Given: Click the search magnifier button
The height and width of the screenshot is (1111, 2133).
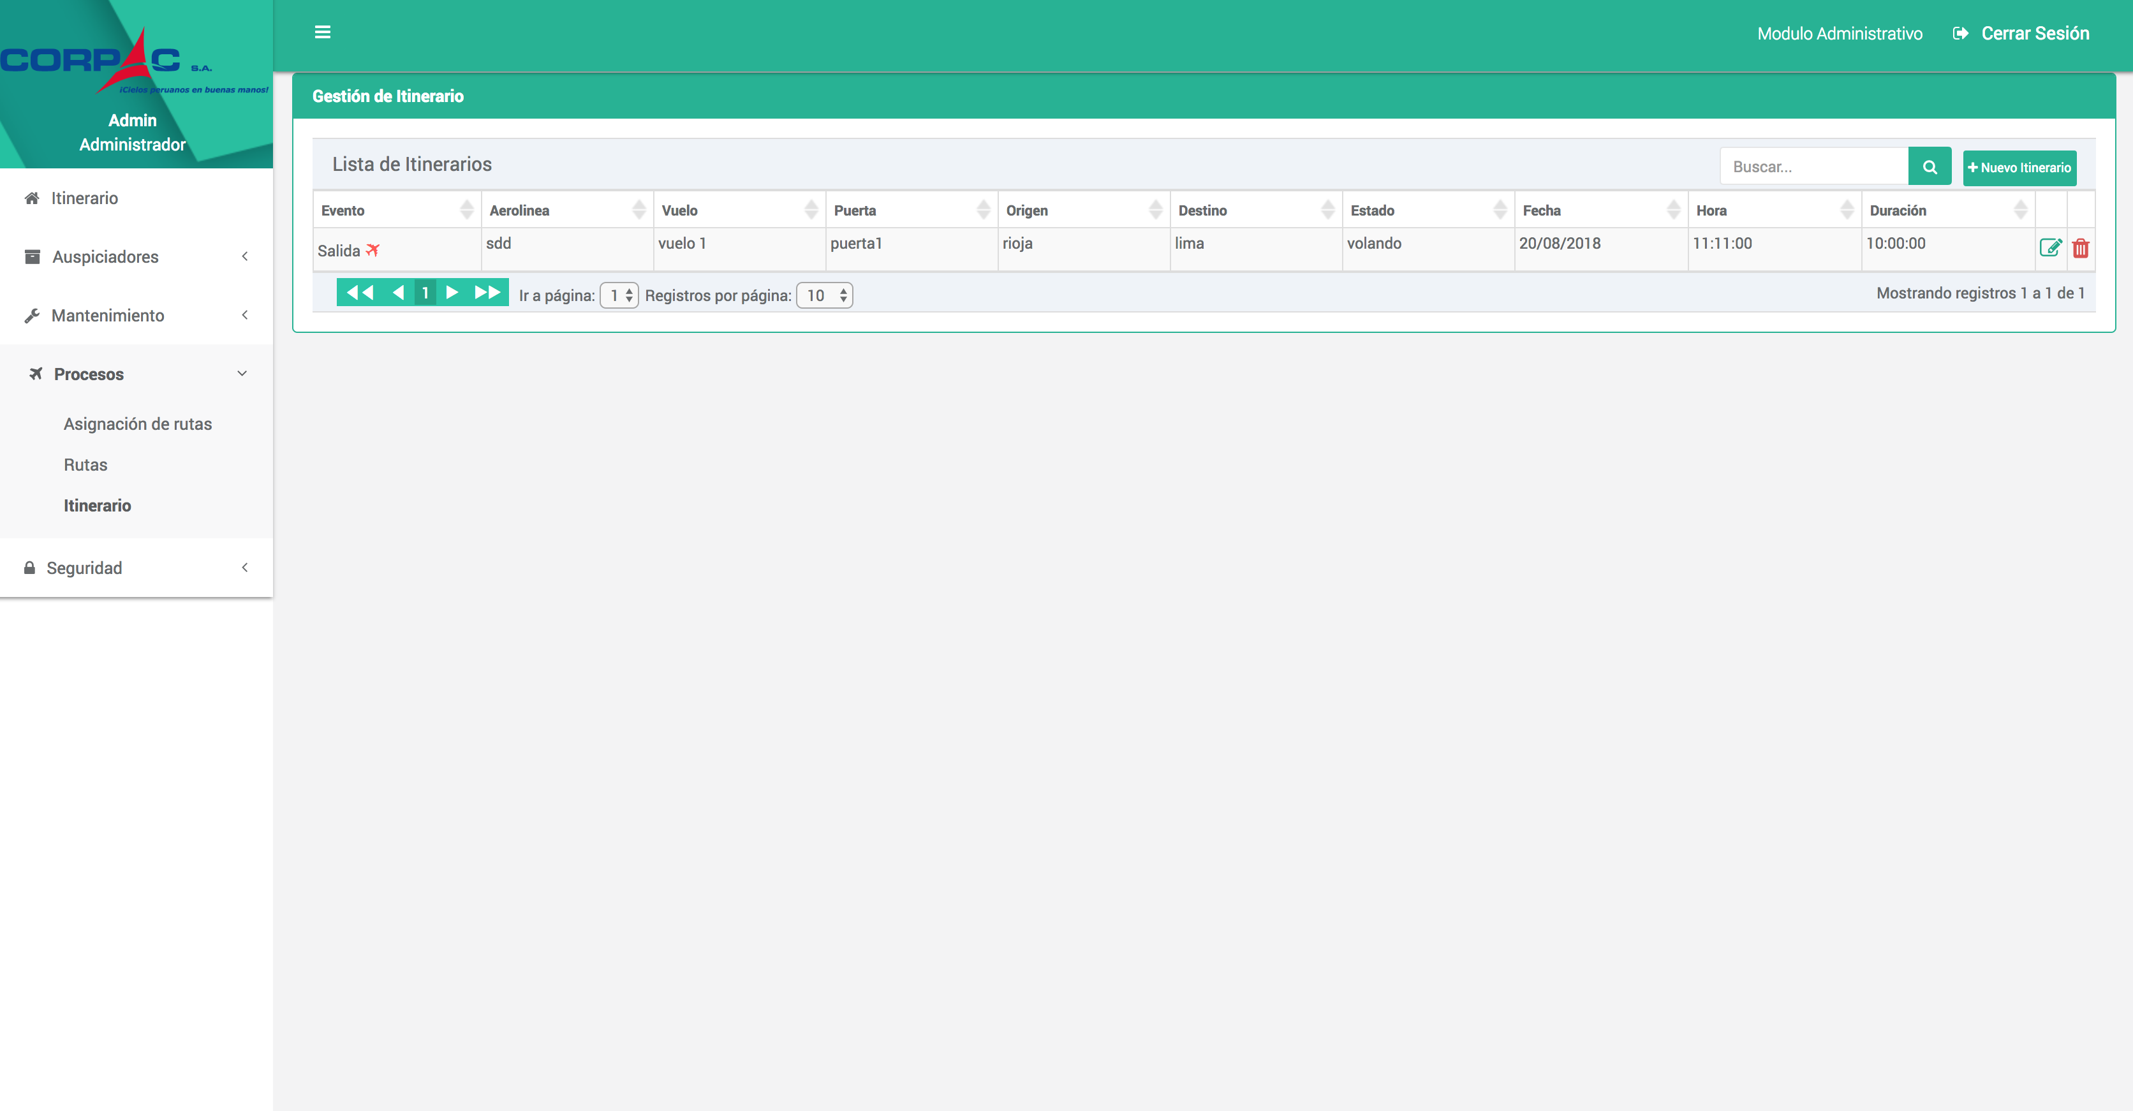Looking at the screenshot, I should 1930,166.
